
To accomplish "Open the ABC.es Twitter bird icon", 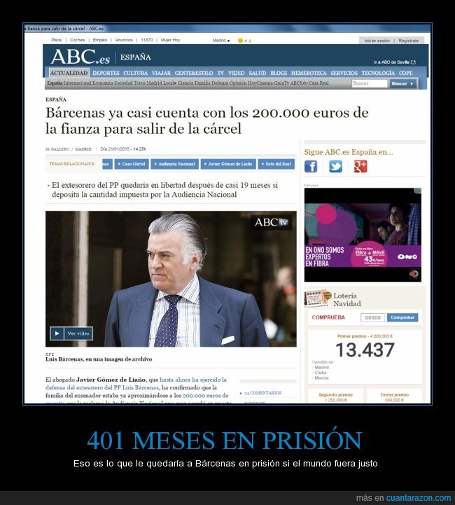I will [335, 167].
